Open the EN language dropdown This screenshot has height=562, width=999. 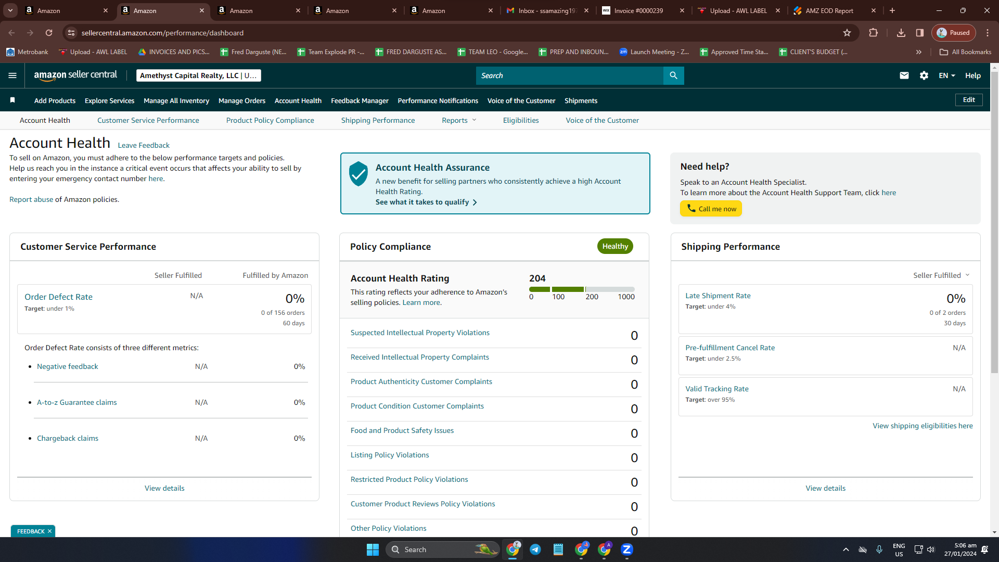pyautogui.click(x=947, y=75)
